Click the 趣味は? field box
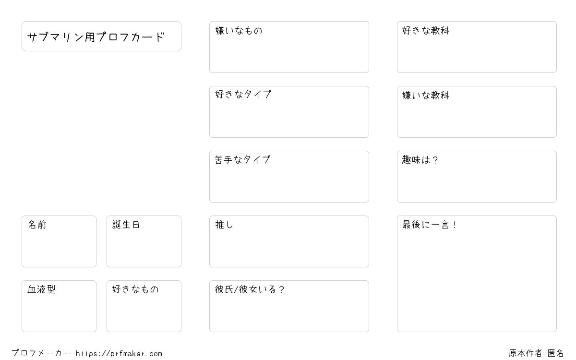 [x=477, y=177]
